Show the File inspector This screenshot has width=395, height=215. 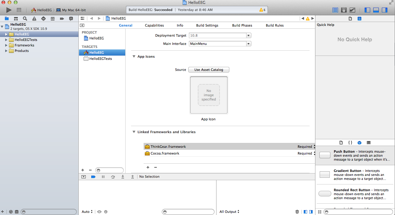click(351, 19)
